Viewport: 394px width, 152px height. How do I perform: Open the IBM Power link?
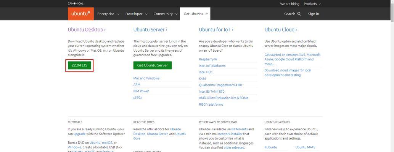tap(141, 91)
